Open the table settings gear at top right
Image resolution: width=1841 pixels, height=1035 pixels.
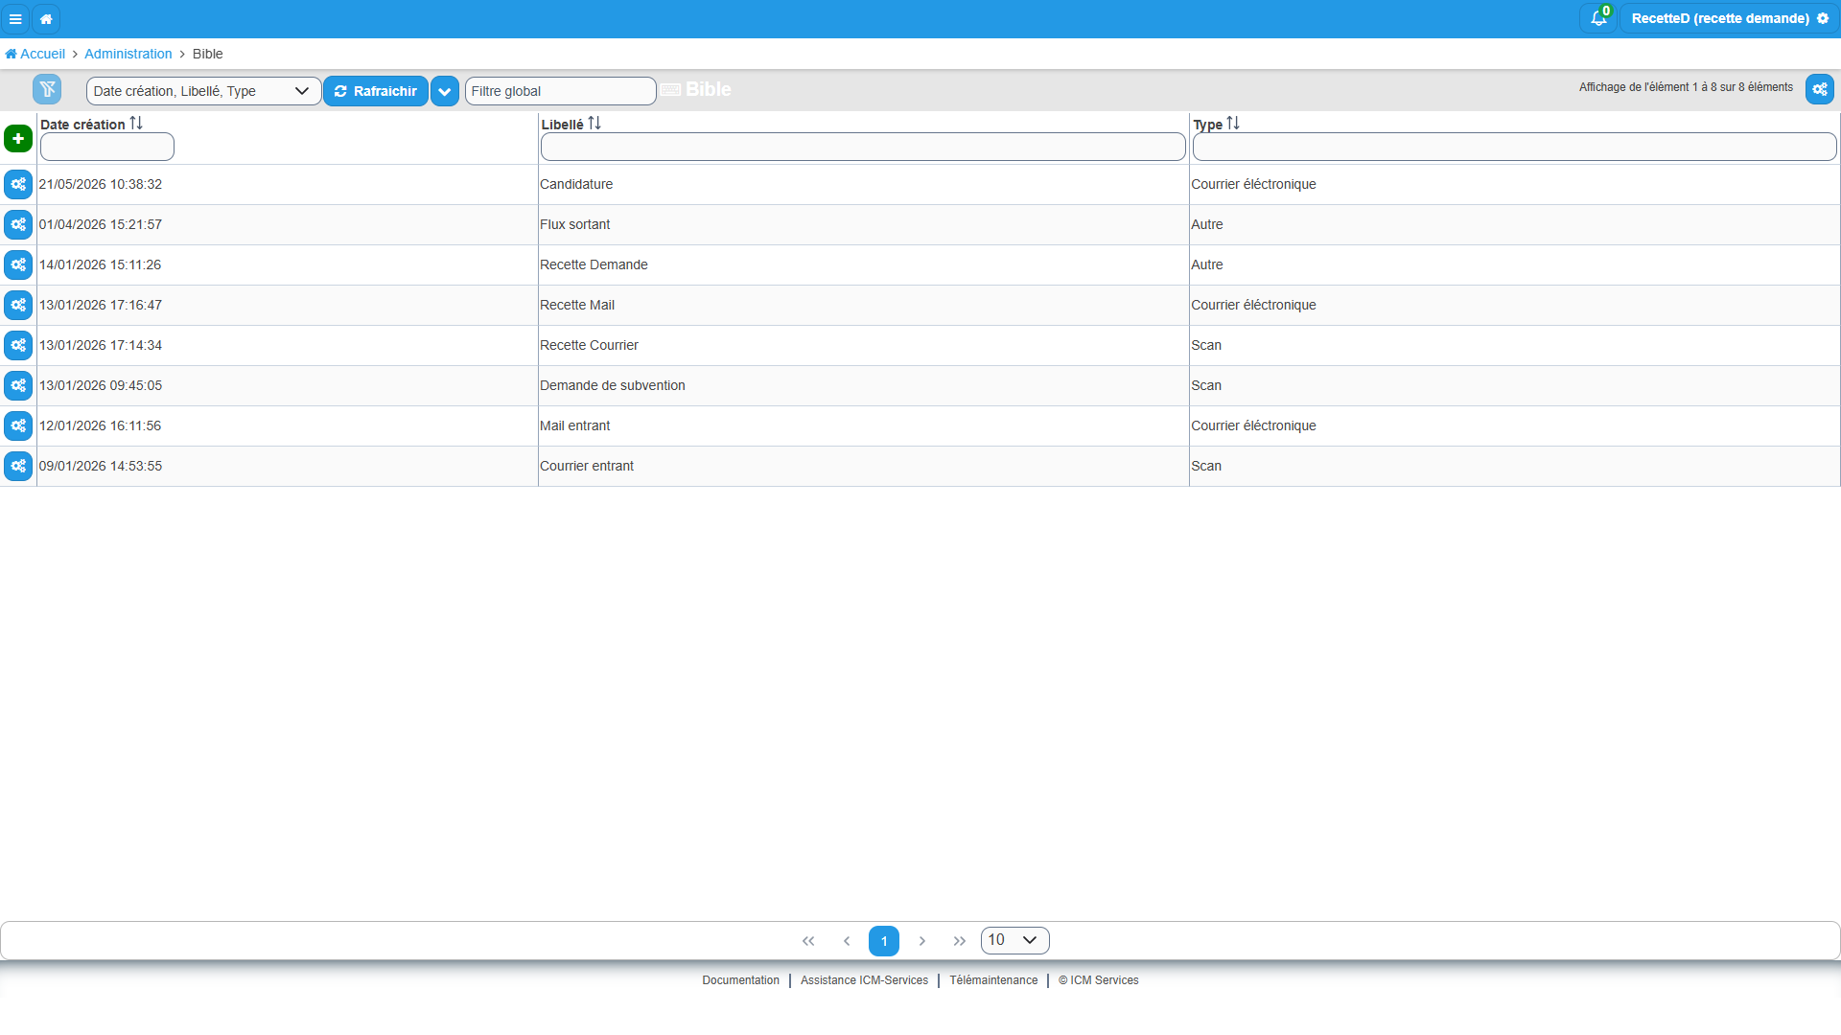[x=1820, y=89]
